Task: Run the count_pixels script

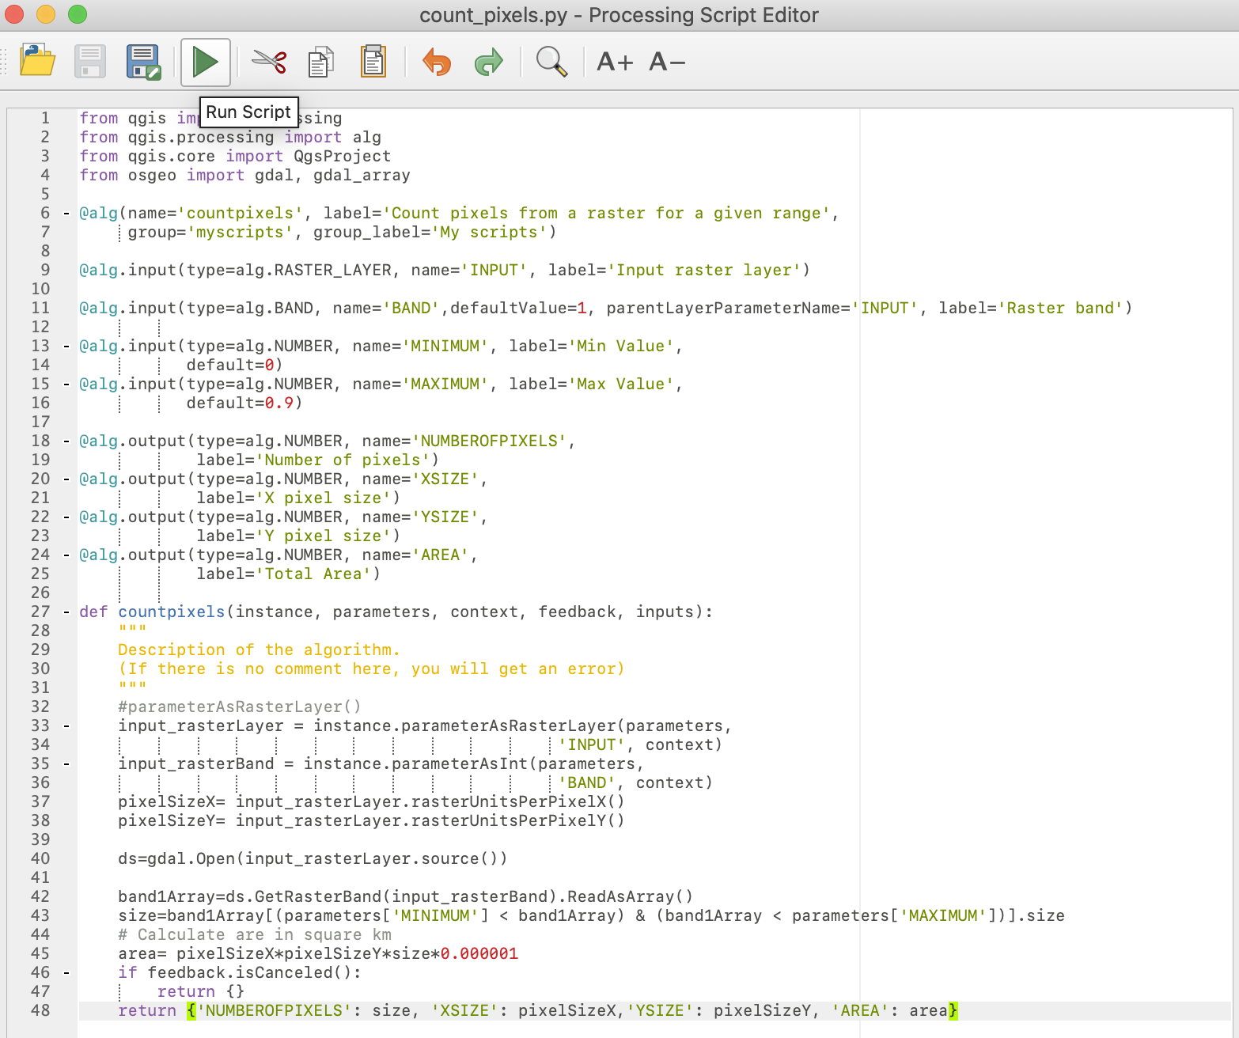Action: click(x=205, y=61)
